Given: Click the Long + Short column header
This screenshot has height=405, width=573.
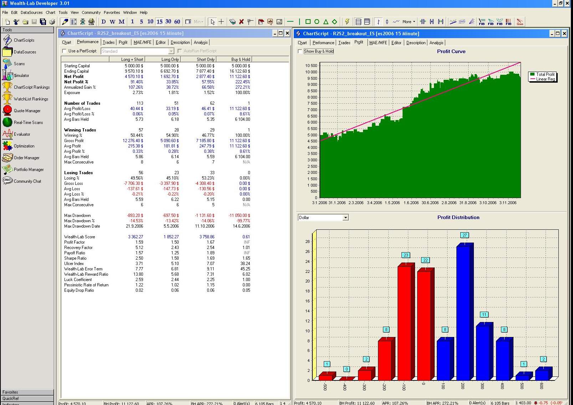Looking at the screenshot, I should (127, 59).
